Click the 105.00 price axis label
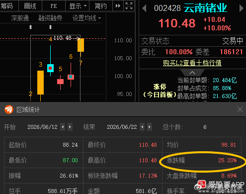This screenshot has width=246, height=194. (123, 58)
